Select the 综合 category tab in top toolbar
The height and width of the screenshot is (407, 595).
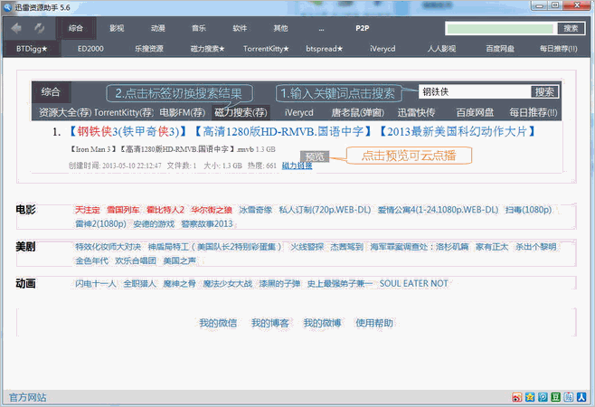pyautogui.click(x=76, y=28)
